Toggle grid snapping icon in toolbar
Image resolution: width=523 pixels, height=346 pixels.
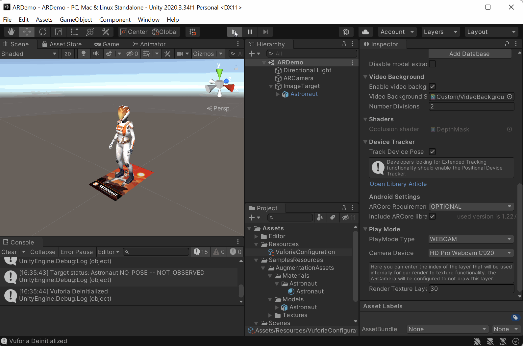click(193, 32)
